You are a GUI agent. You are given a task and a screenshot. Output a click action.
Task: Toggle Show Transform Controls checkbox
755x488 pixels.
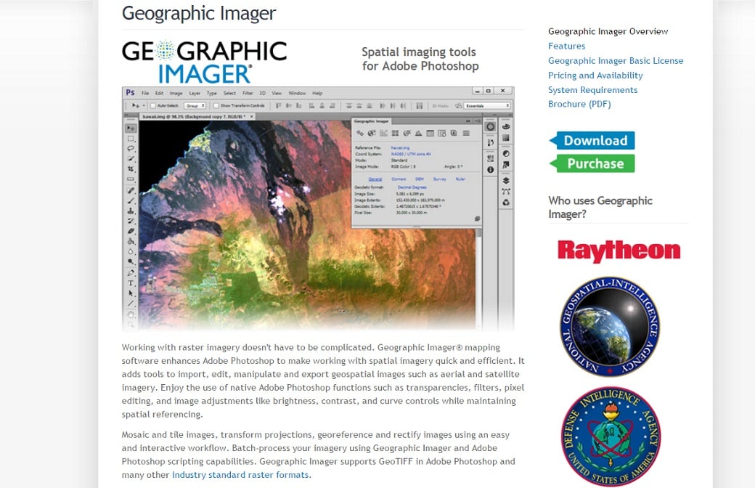click(x=216, y=106)
